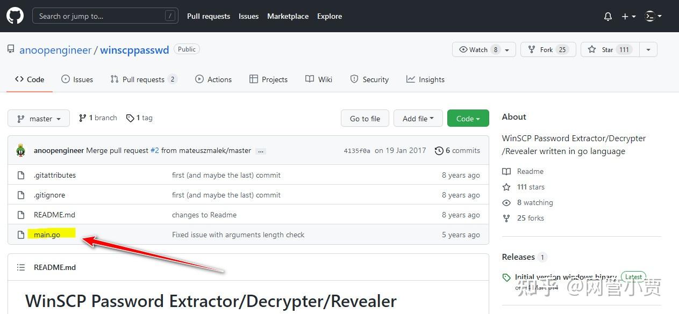
Task: Open the green Code dropdown
Action: (x=468, y=119)
